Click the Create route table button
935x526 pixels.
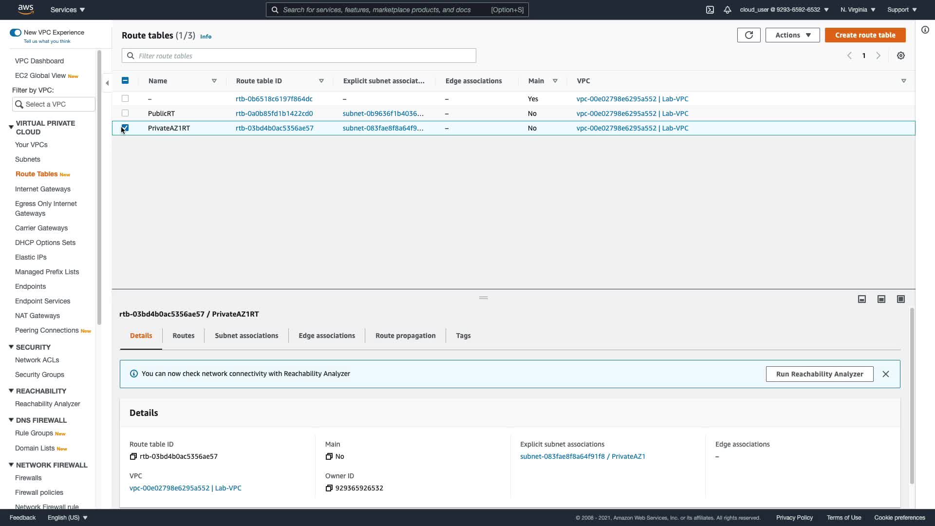865,35
